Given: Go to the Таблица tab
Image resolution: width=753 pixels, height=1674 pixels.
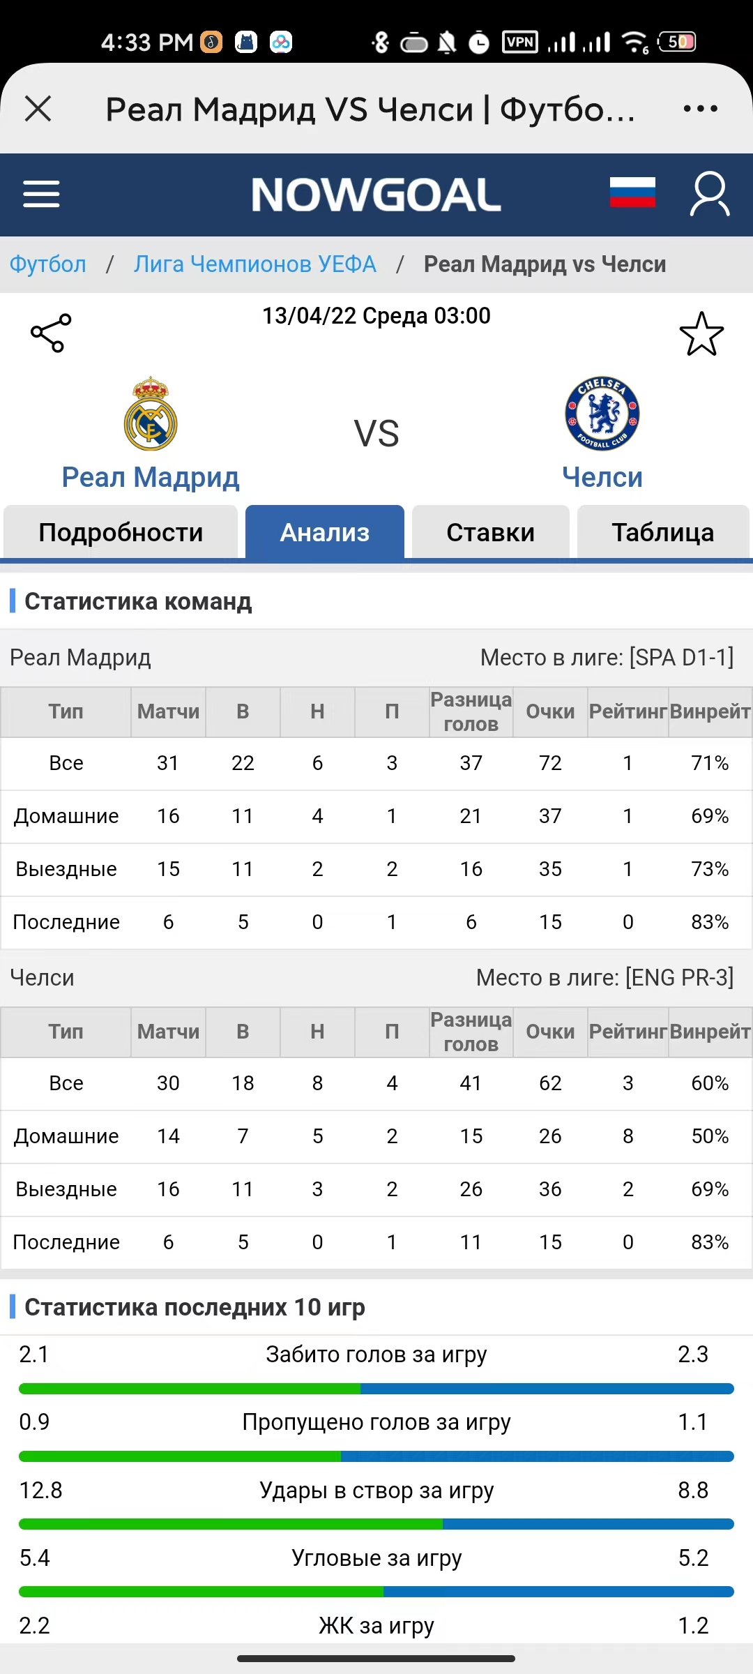Looking at the screenshot, I should point(663,532).
